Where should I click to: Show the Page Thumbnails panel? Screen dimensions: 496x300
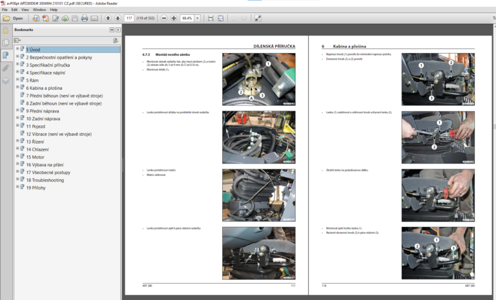click(6, 42)
